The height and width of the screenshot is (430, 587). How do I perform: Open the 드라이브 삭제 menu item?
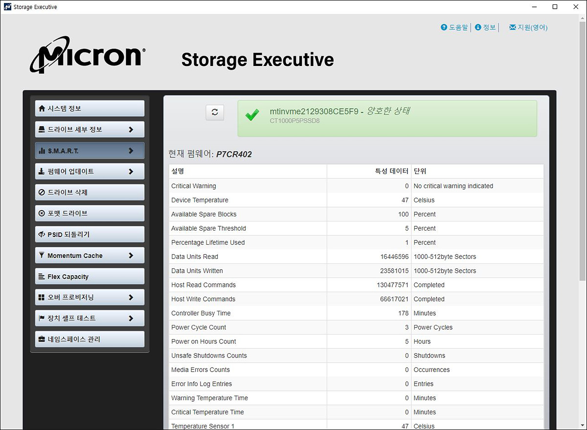90,193
